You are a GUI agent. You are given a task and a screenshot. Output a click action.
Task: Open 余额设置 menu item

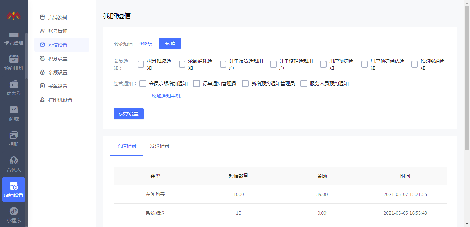(62, 72)
